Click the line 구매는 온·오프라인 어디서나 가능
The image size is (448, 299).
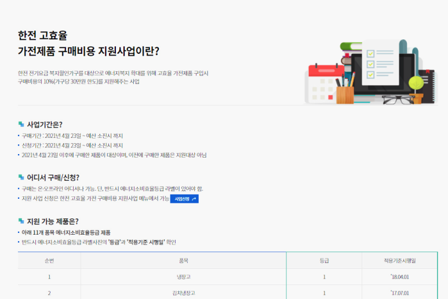pyautogui.click(x=112, y=189)
